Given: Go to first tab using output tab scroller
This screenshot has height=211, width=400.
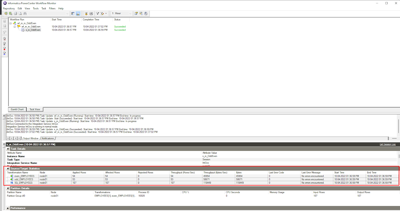Looking at the screenshot, I should 8,138.
